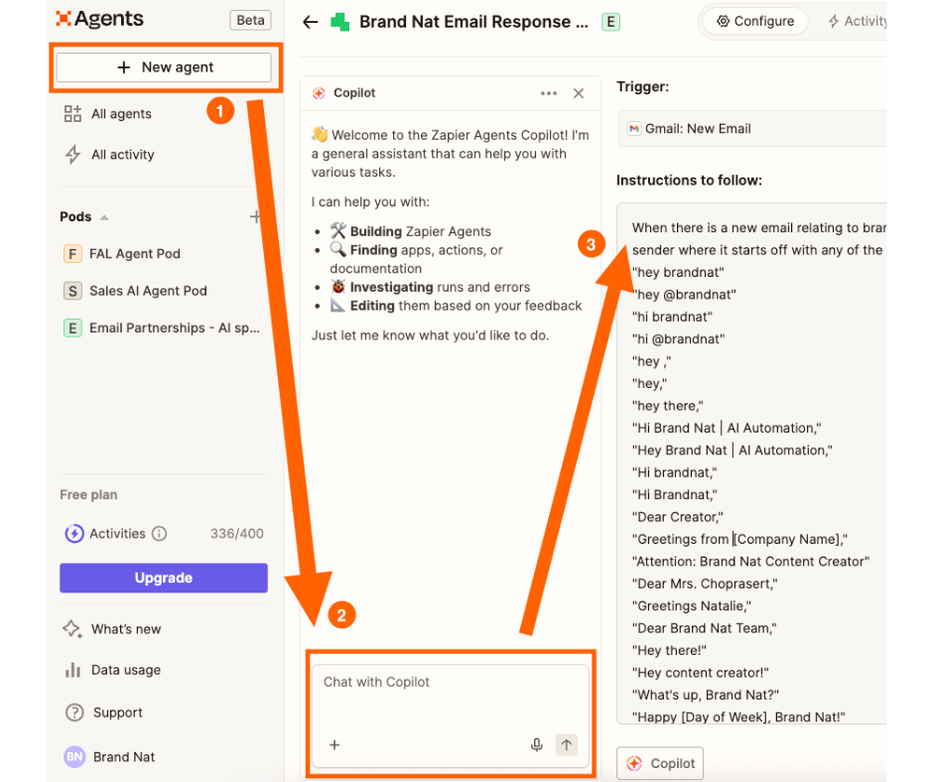Close the Copilot panel
The width and height of the screenshot is (933, 782).
(x=579, y=93)
